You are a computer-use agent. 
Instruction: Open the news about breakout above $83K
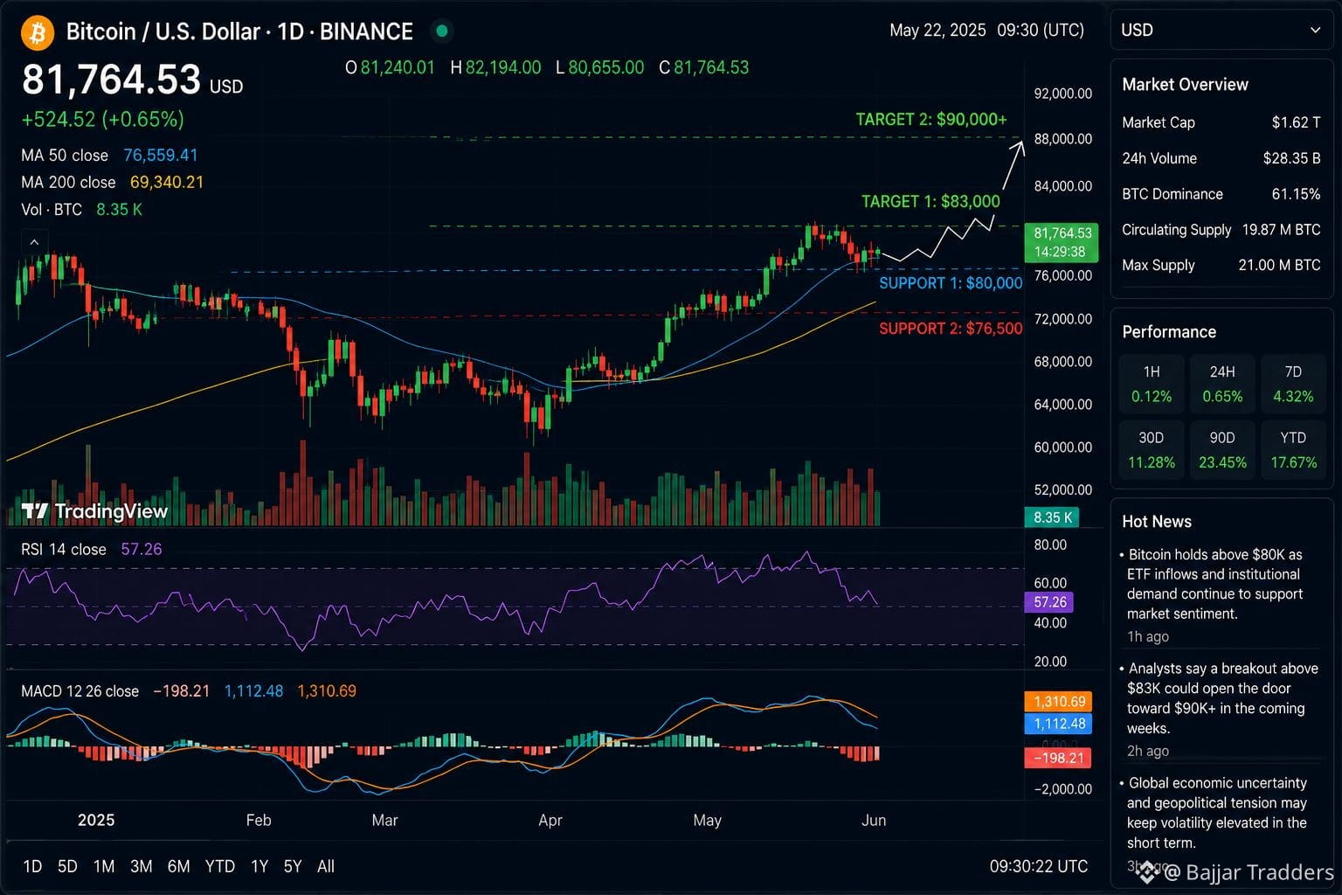[x=1220, y=697]
